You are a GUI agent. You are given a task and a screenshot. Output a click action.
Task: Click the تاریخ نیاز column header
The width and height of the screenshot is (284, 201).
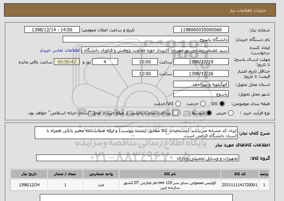pos(29,174)
